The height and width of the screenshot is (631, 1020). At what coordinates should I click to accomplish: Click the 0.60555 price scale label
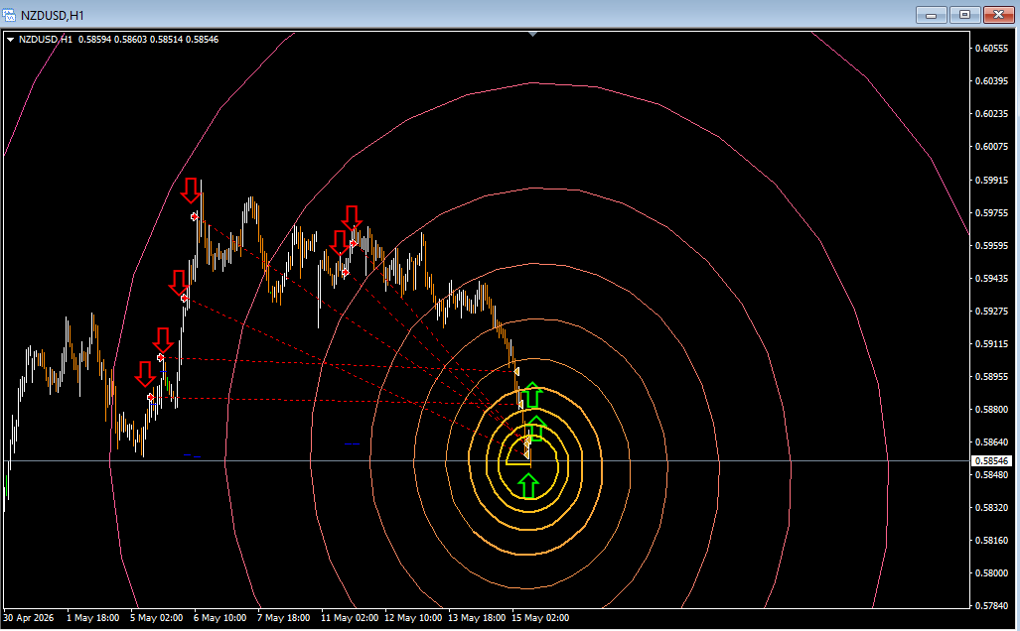[991, 48]
